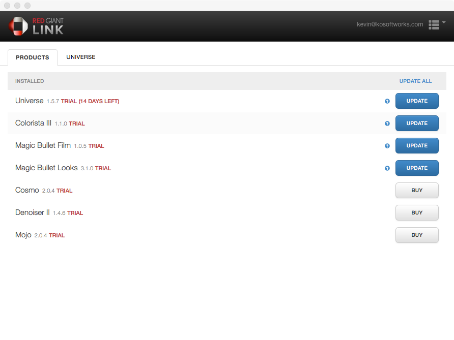Update the Universe product

point(417,101)
